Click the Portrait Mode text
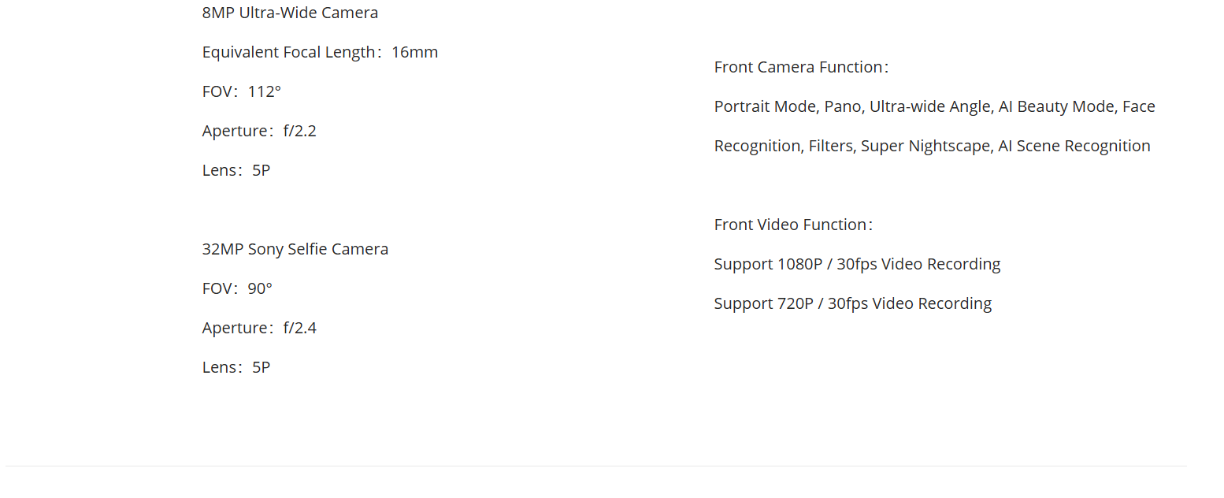This screenshot has height=498, width=1224. coord(765,106)
